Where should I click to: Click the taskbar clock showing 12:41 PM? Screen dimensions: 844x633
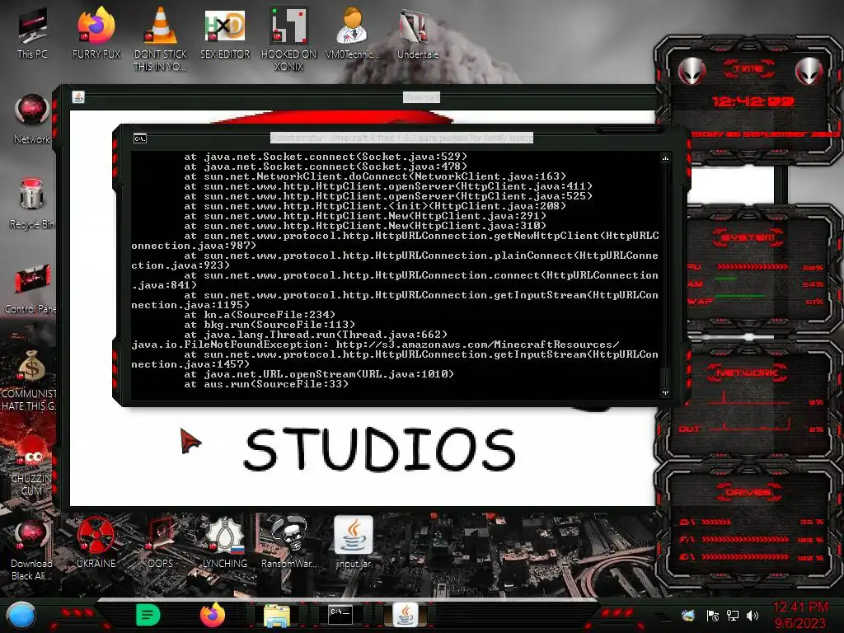pyautogui.click(x=800, y=615)
